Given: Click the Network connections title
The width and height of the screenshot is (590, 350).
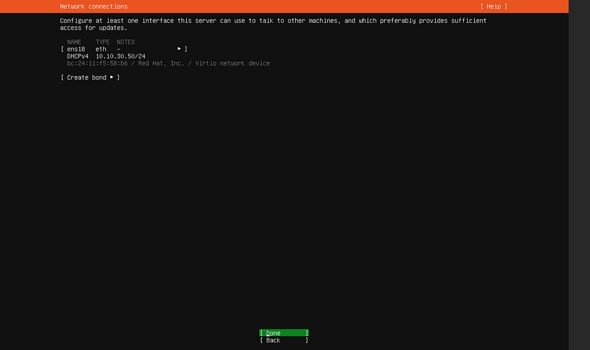Looking at the screenshot, I should [x=94, y=6].
